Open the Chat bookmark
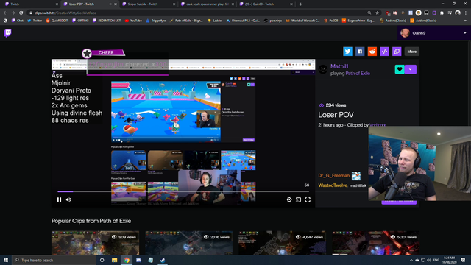The height and width of the screenshot is (265, 471). (x=17, y=21)
